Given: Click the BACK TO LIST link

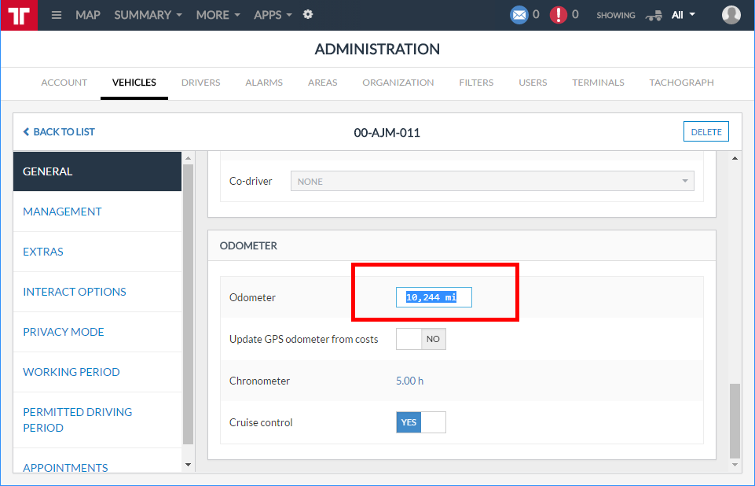Looking at the screenshot, I should [59, 132].
